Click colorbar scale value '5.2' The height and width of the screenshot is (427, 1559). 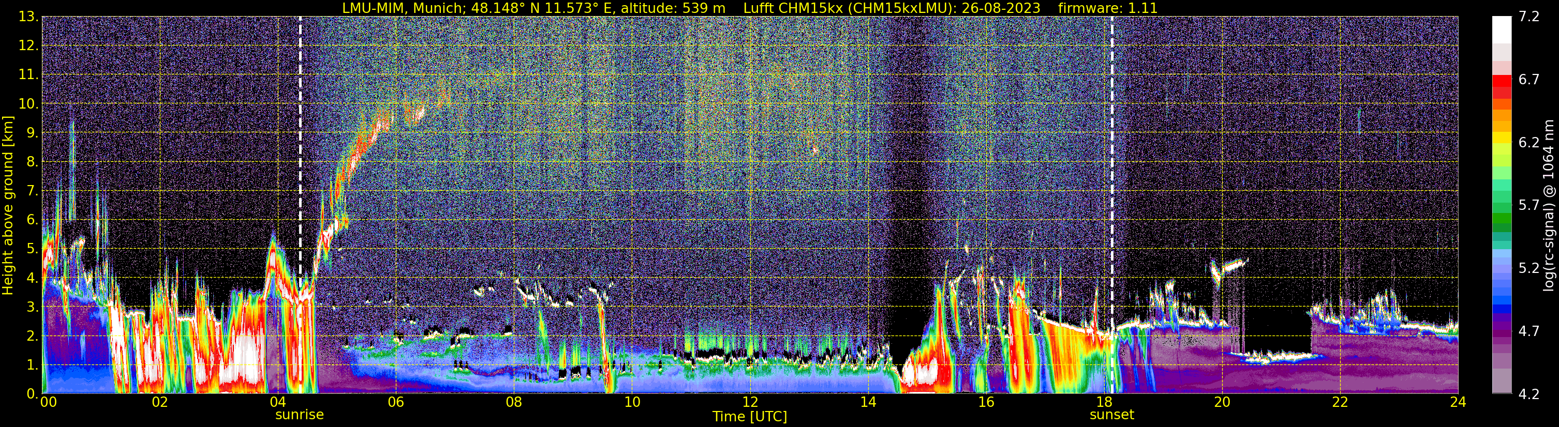[x=1529, y=268]
